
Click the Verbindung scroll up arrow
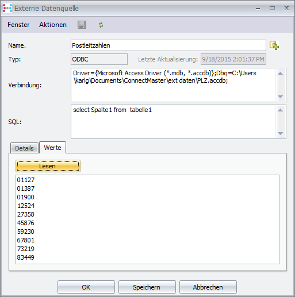pos(280,74)
